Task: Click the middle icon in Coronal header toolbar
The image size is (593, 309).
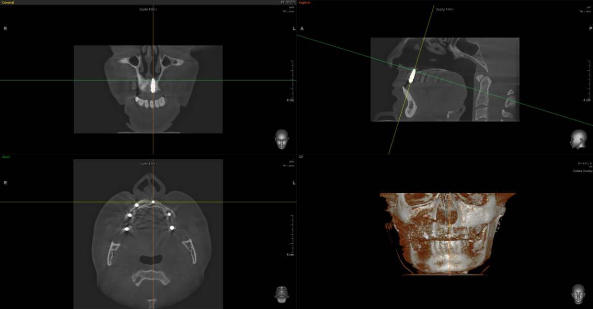Action: [287, 2]
